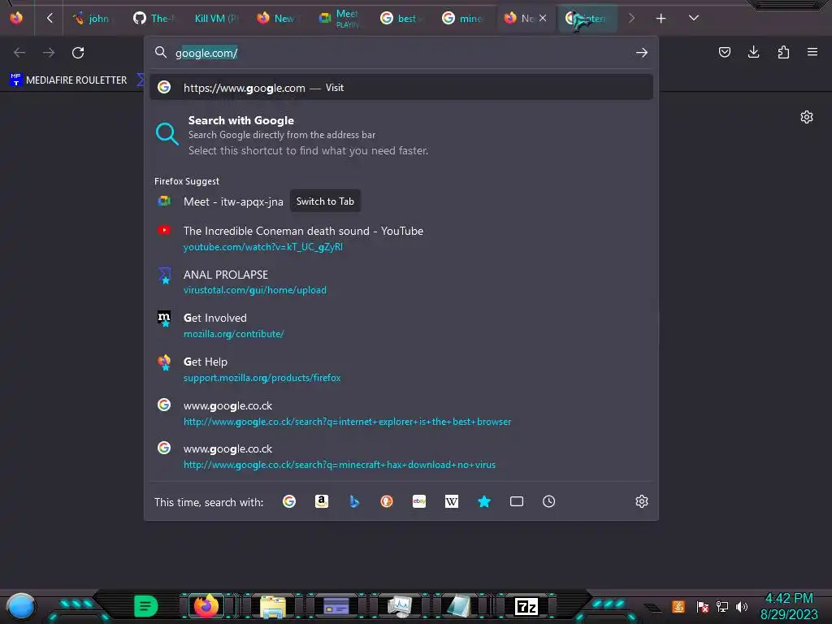The height and width of the screenshot is (624, 832).
Task: Switch to the best Google search tab
Action: click(x=400, y=19)
